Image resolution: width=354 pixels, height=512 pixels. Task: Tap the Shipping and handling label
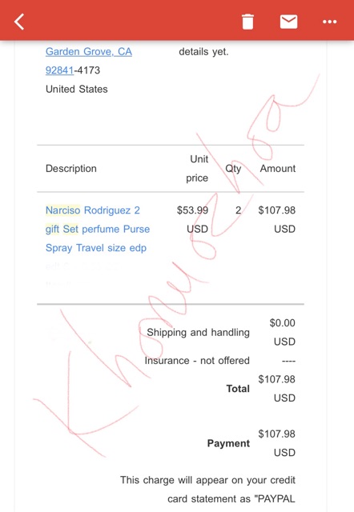click(x=198, y=333)
